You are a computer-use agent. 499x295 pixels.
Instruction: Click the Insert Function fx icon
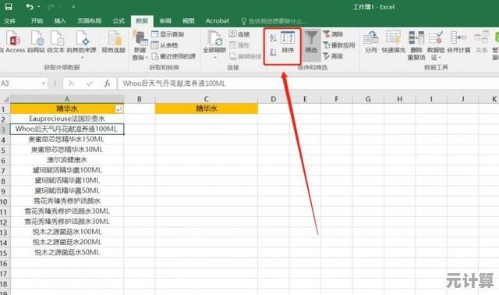pyautogui.click(x=108, y=84)
